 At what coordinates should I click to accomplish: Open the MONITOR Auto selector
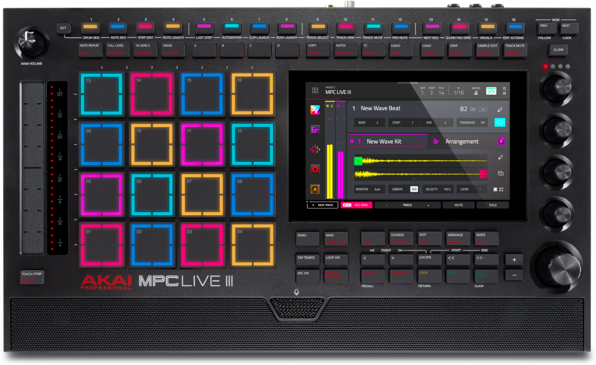pyautogui.click(x=369, y=189)
